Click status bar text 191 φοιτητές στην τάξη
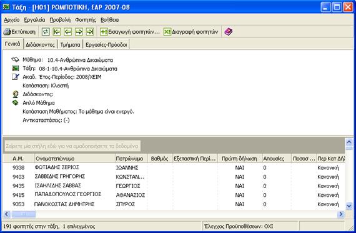This screenshot has height=233, width=356. click(31, 226)
